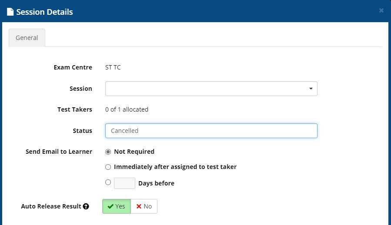Click the red X icon in No
Image resolution: width=391 pixels, height=225 pixels.
coord(139,206)
